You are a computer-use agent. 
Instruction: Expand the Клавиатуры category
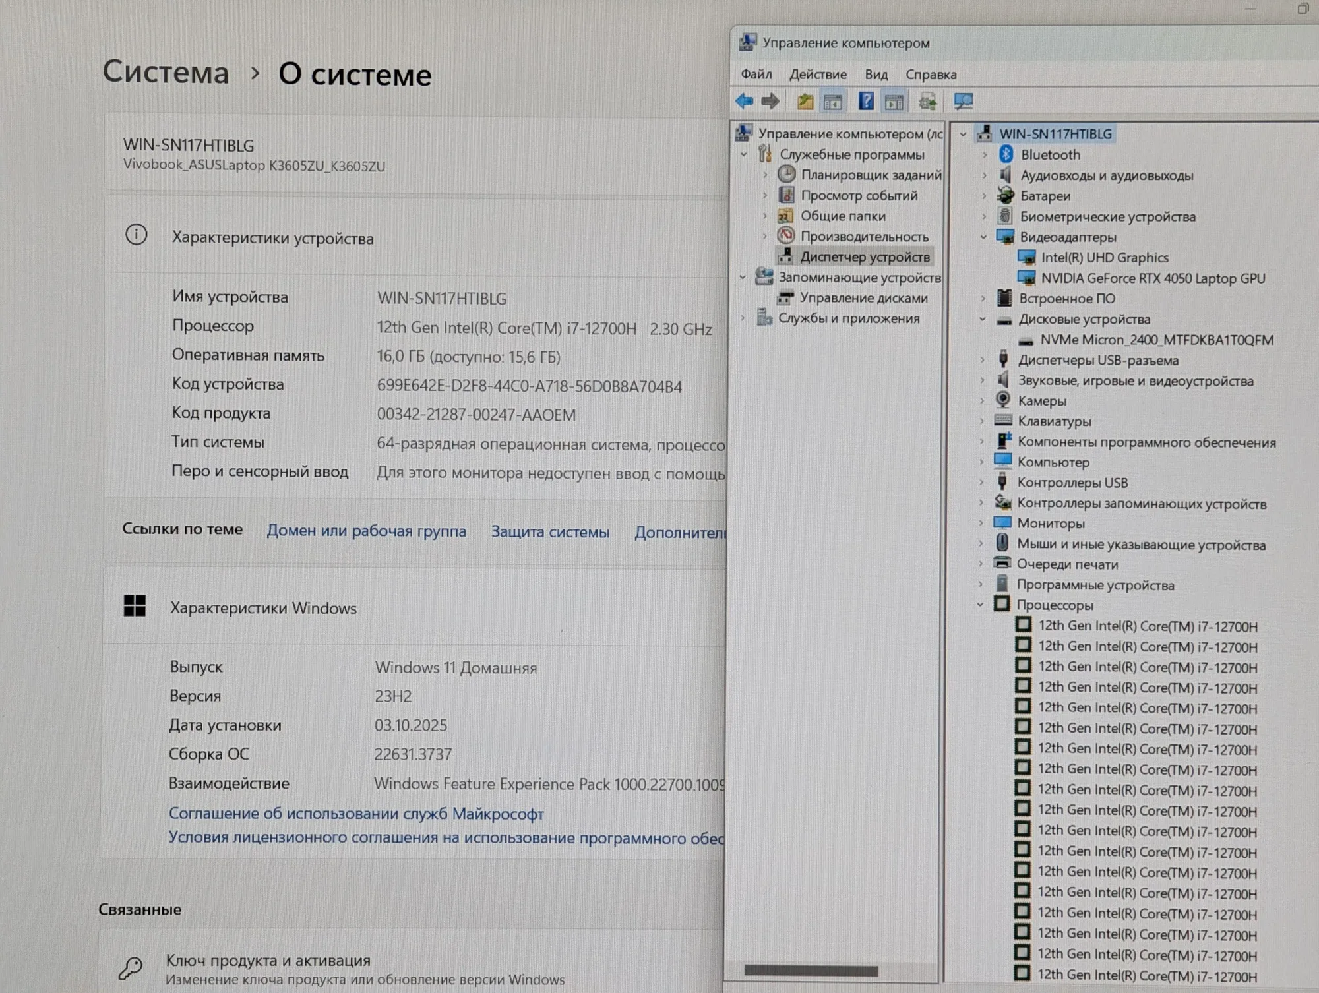click(x=982, y=421)
